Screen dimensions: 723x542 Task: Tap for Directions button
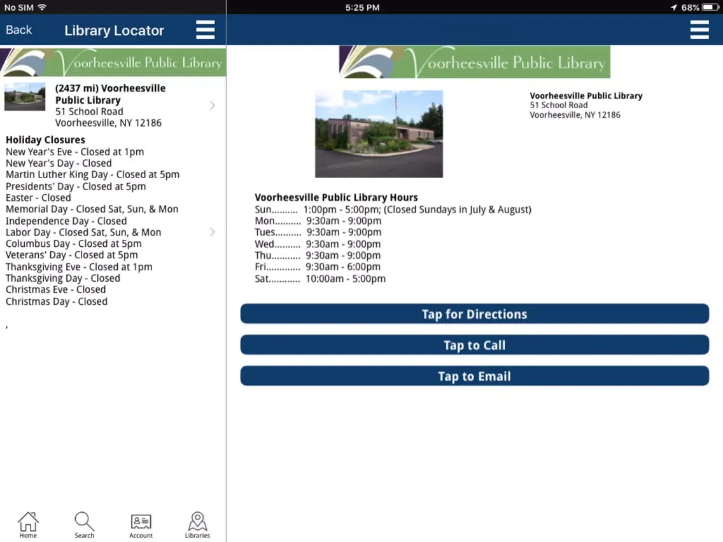[x=475, y=314]
